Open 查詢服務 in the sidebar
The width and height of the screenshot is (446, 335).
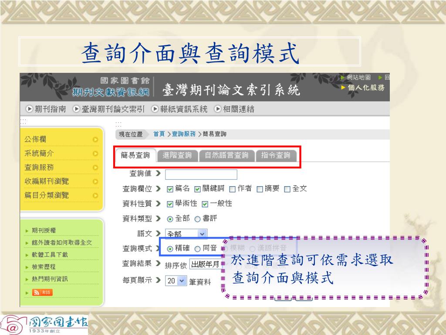[x=39, y=167]
